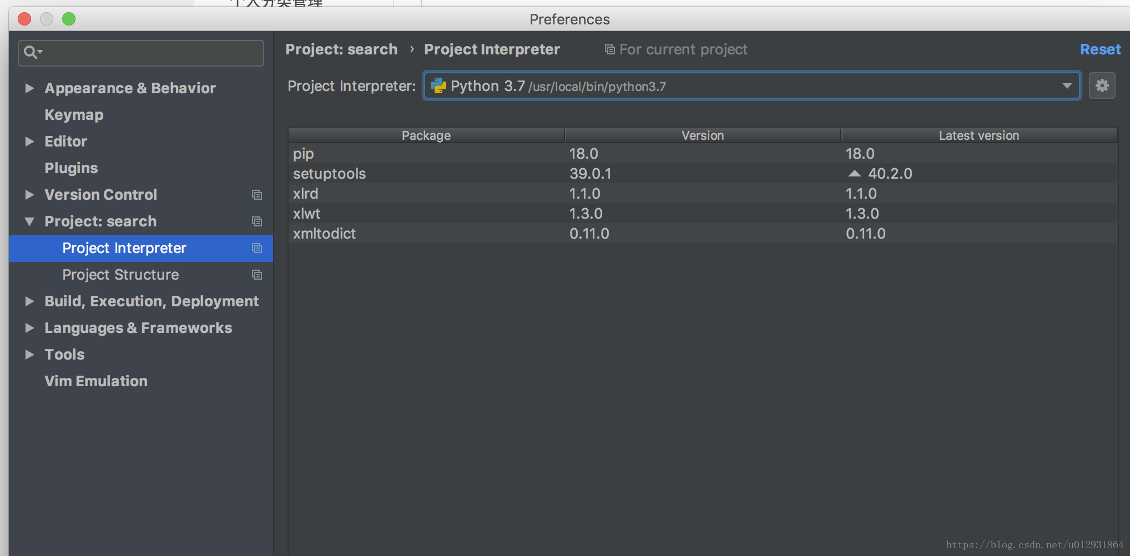
Task: Open the Plugins settings page
Action: click(x=71, y=168)
